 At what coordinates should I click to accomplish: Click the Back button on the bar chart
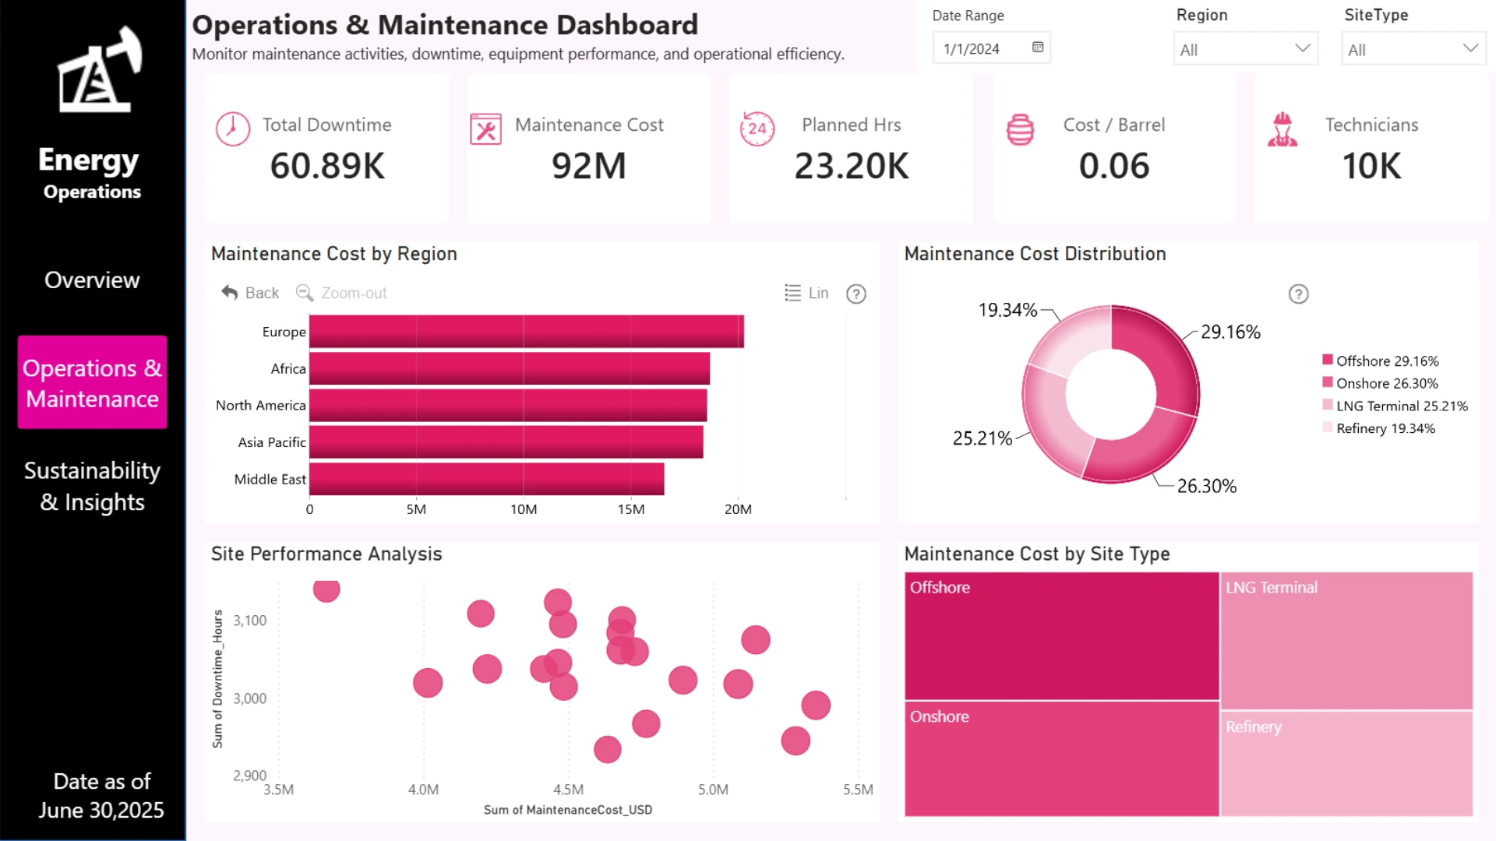[250, 293]
